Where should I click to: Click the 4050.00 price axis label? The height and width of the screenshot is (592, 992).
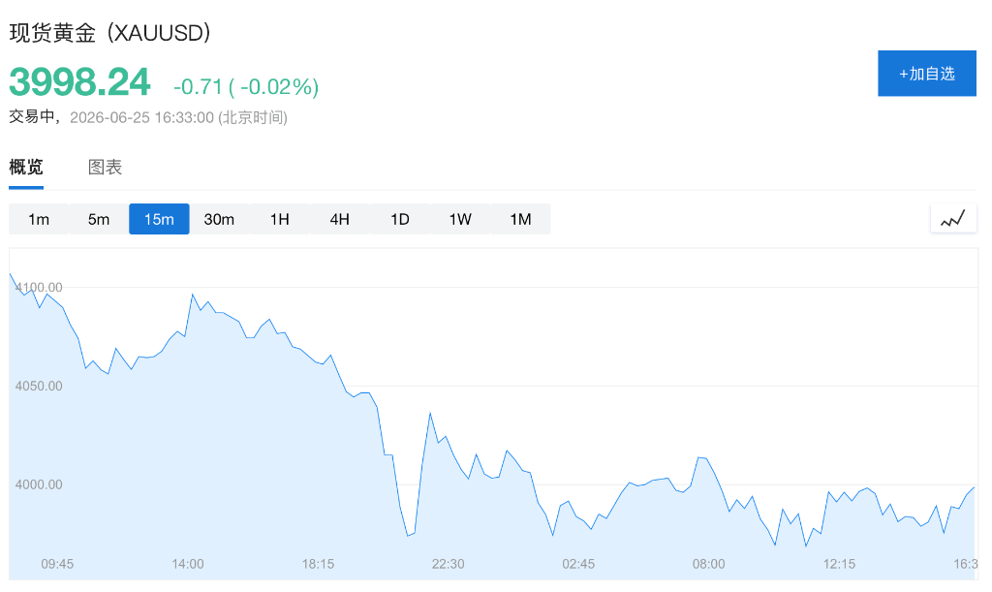coord(39,386)
